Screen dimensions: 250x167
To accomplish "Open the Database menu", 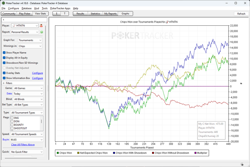I will (x=26, y=8).
